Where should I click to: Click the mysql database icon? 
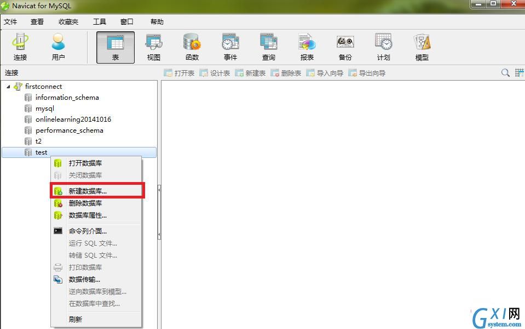click(28, 109)
